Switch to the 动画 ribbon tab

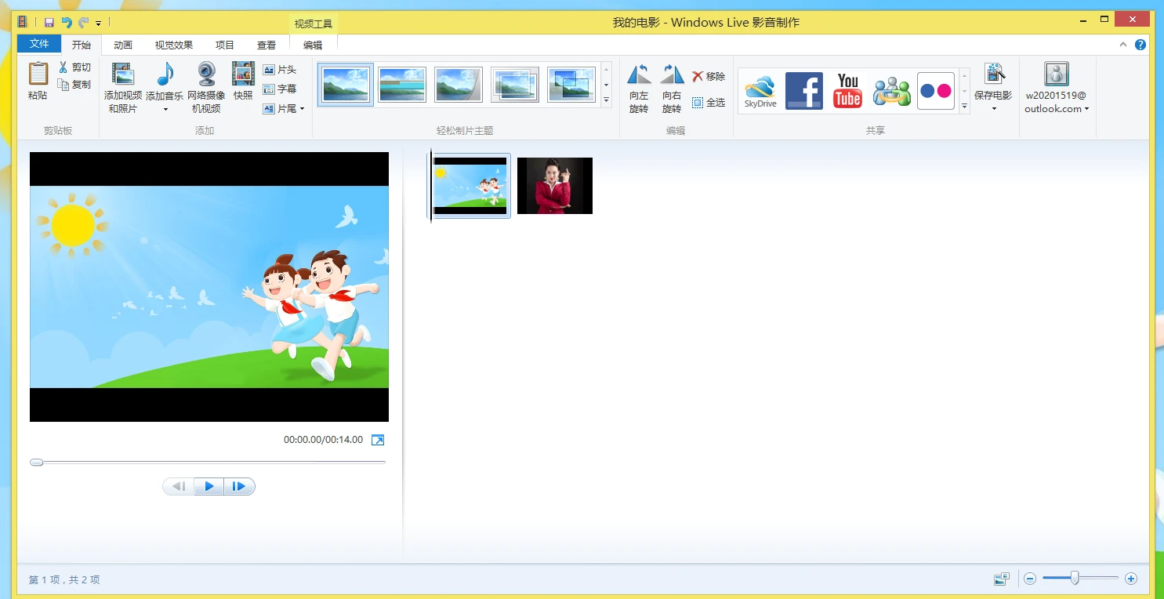[x=123, y=45]
